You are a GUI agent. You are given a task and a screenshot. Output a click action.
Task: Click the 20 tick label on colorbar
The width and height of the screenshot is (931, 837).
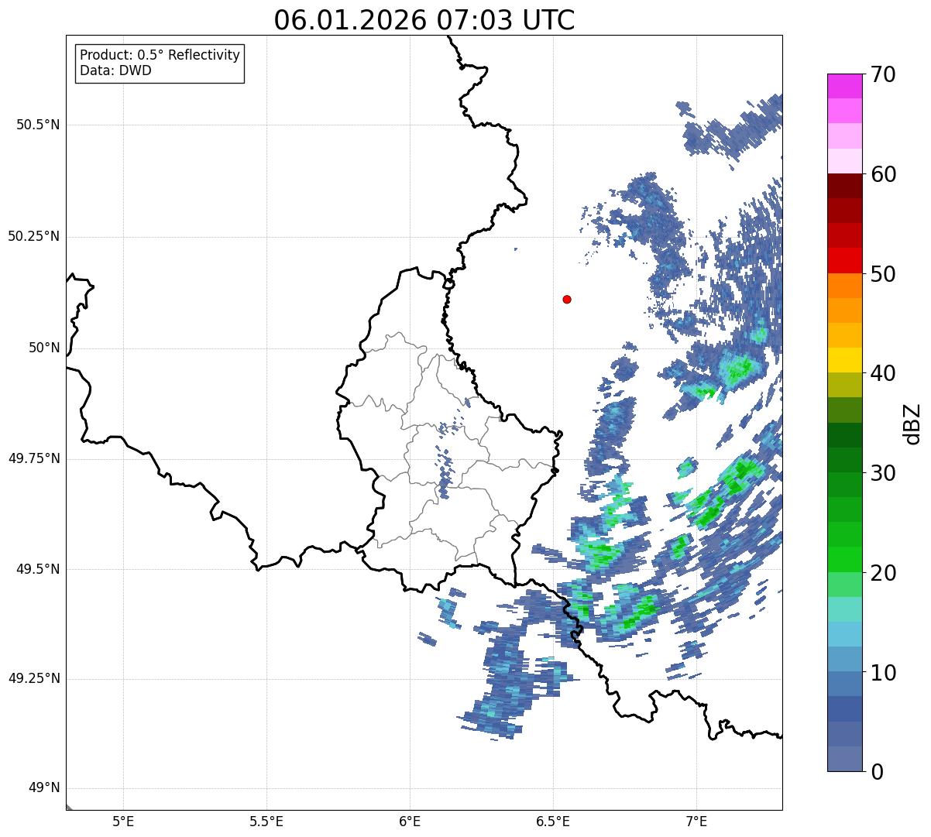[x=883, y=573]
